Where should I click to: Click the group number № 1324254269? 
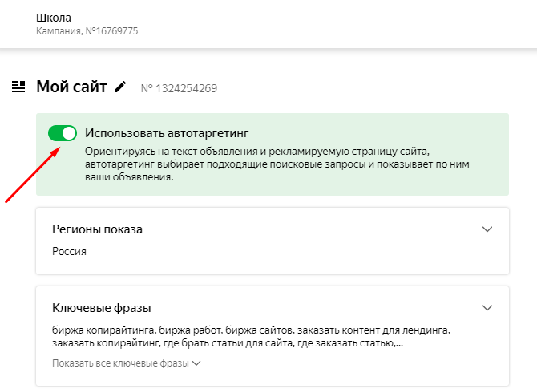[x=179, y=88]
